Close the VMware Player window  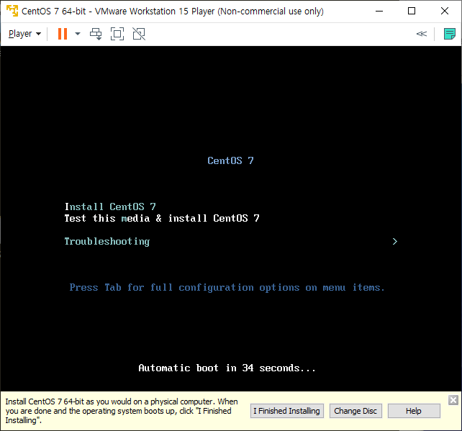tap(445, 12)
